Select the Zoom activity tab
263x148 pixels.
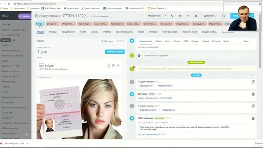point(168,41)
